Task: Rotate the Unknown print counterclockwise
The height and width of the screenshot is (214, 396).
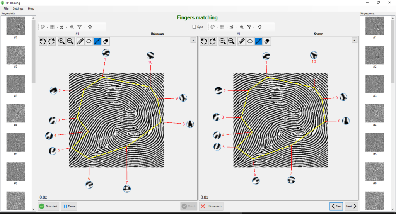Action: pos(43,41)
